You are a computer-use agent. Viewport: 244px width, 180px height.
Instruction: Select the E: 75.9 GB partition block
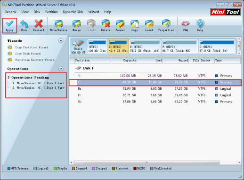[145, 47]
